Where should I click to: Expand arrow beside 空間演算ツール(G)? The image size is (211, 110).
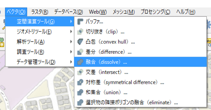point(71,22)
